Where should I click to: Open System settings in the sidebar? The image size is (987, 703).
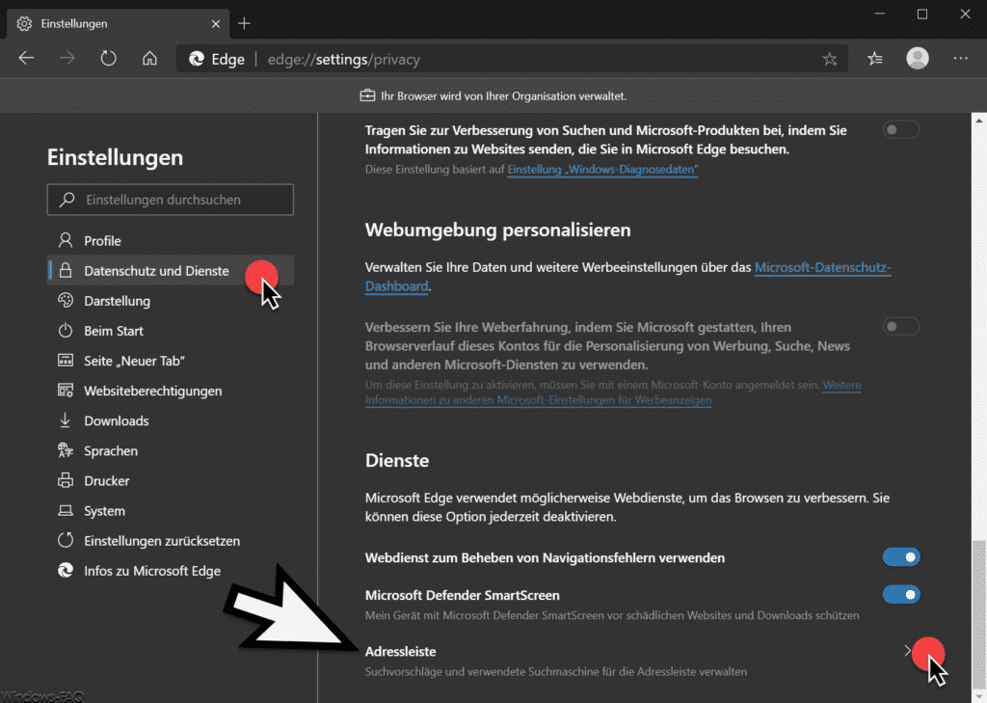[170, 511]
